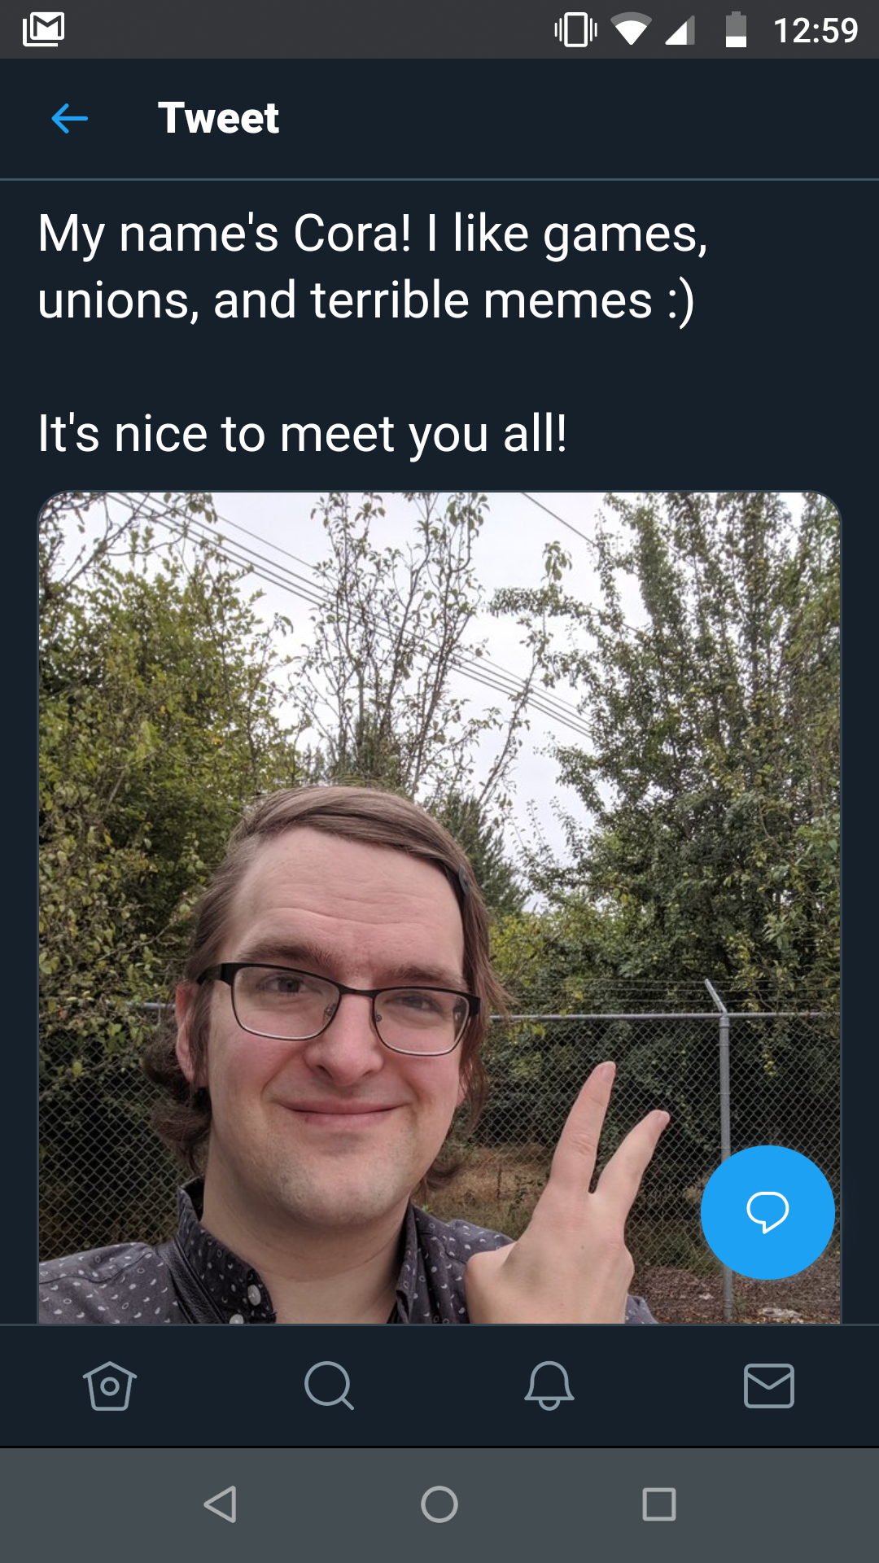Tap the vibrate mode status icon
The image size is (879, 1563).
(x=575, y=30)
